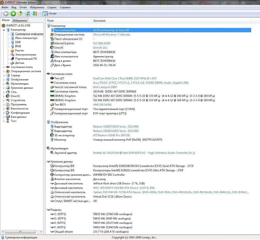The image size is (260, 240).
Task: Click the green Forward arrow icon
Action: (13, 13)
